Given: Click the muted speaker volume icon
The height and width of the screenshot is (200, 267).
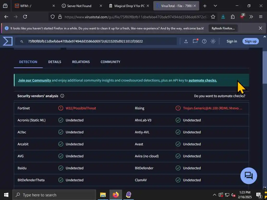Looking at the screenshot, I should tap(233, 195).
